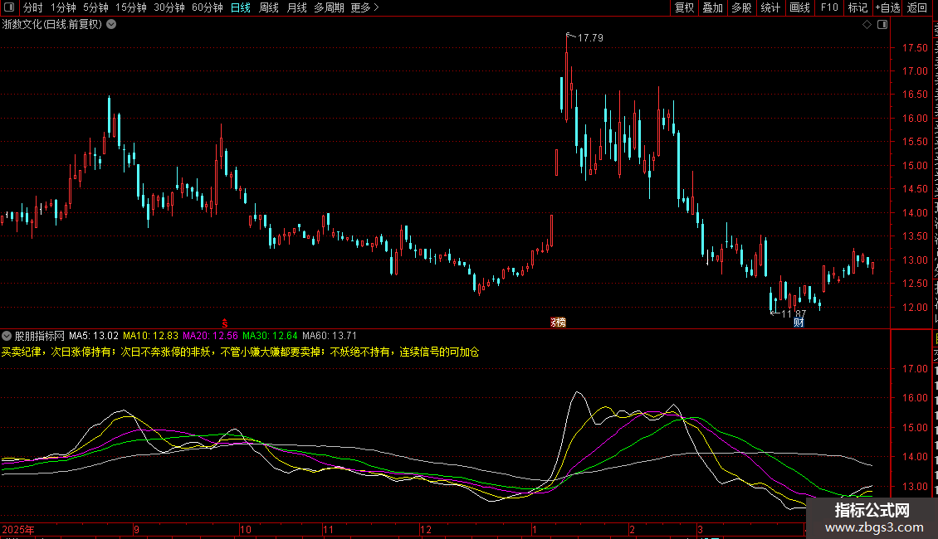
Task: Open dropdown next to 浙数文化 title
Action: [111, 25]
